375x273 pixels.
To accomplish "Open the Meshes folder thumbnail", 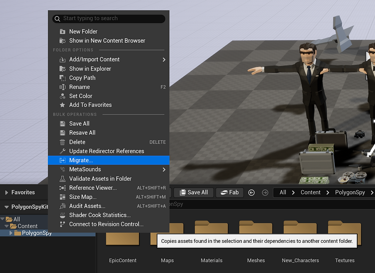I will pyautogui.click(x=256, y=227).
